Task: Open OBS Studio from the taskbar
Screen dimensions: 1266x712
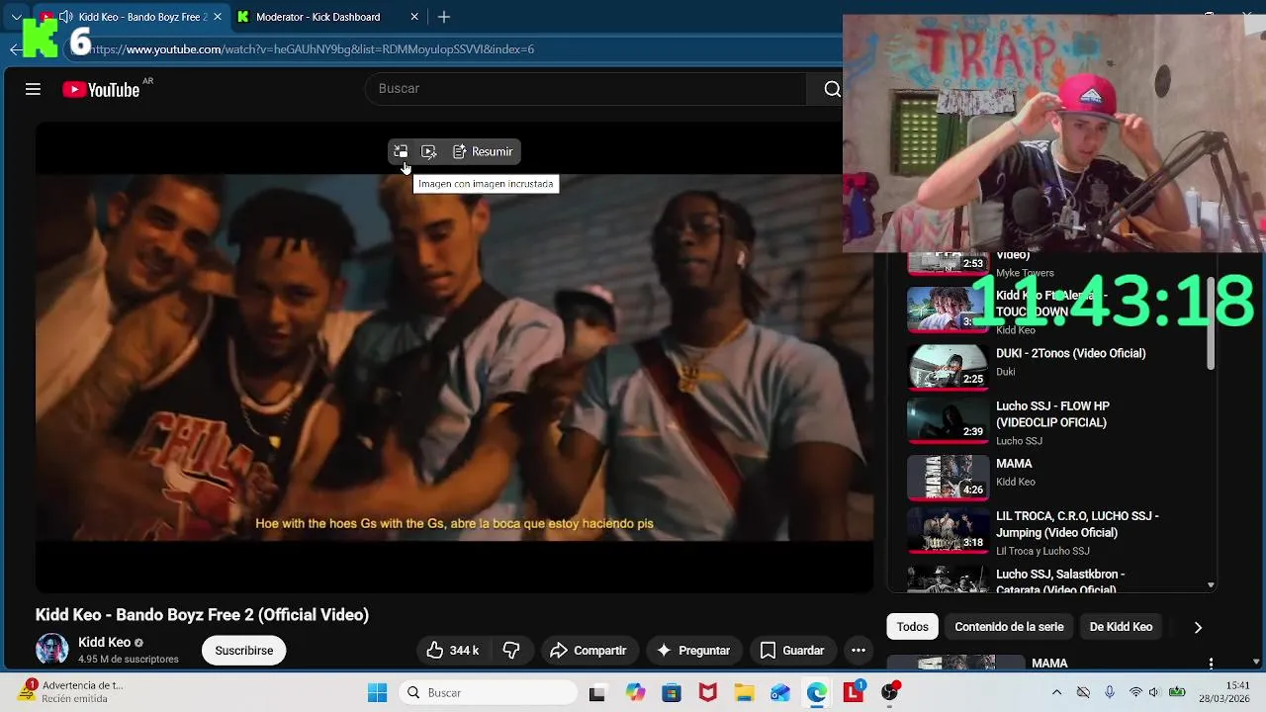Action: click(889, 693)
